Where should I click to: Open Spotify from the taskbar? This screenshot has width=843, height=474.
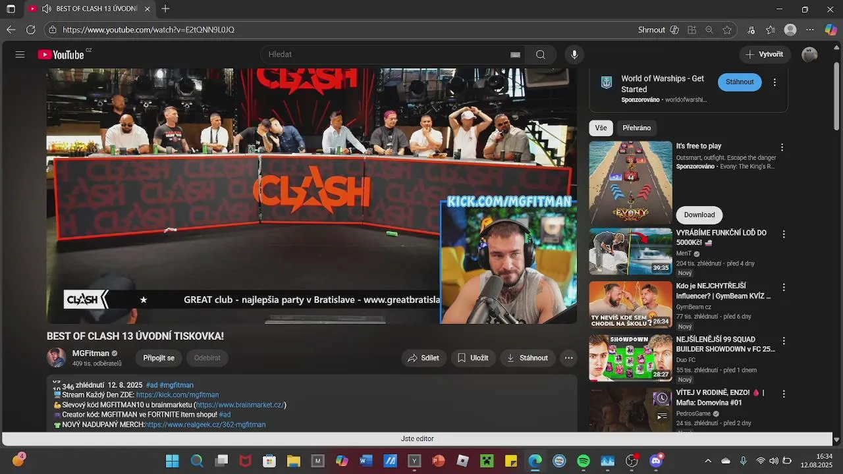(x=583, y=461)
